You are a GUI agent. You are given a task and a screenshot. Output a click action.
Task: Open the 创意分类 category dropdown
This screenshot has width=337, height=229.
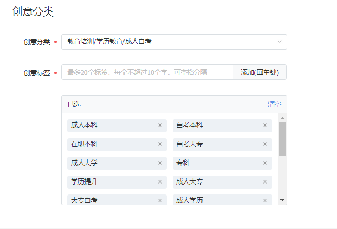(174, 42)
